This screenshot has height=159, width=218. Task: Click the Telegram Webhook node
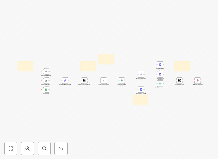point(46,80)
